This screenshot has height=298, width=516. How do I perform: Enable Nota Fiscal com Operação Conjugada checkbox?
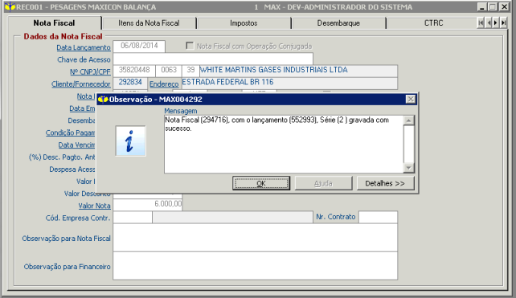coord(190,46)
